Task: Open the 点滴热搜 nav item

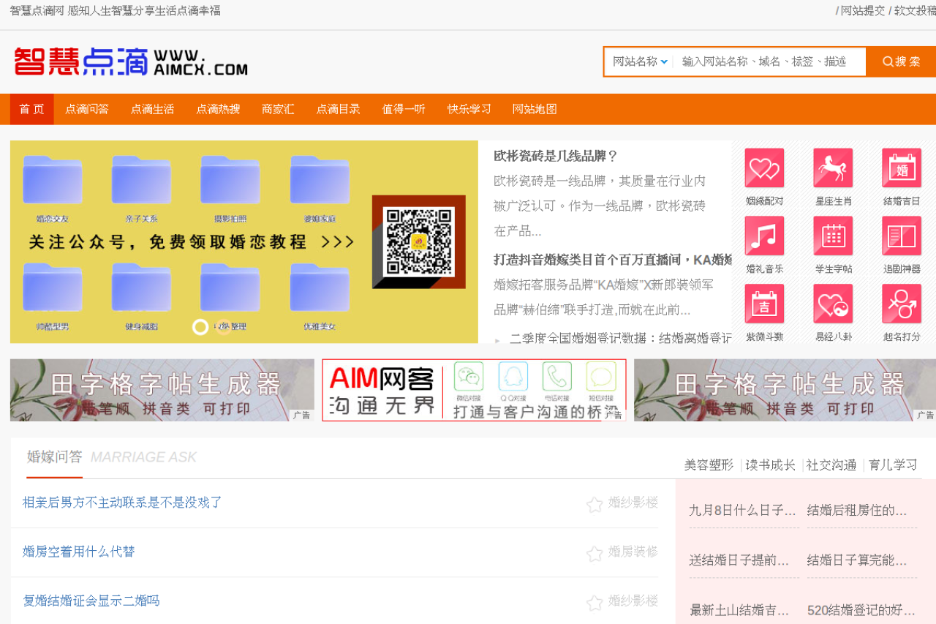Action: (218, 109)
